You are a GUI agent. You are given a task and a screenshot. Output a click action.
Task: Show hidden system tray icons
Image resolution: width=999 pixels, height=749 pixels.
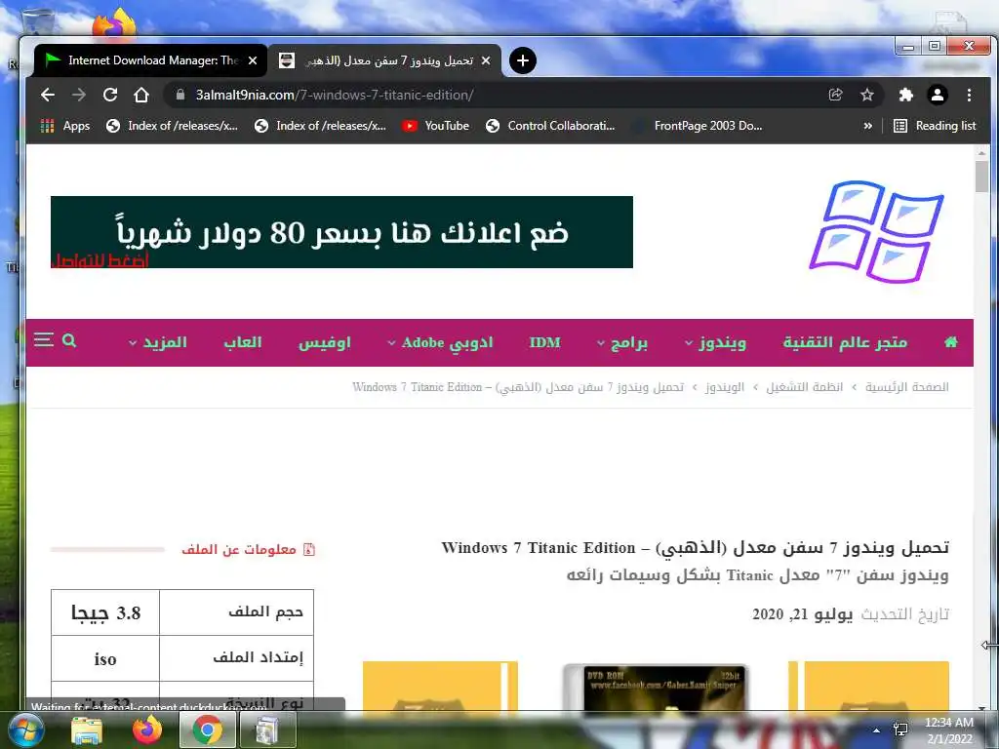coord(877,729)
